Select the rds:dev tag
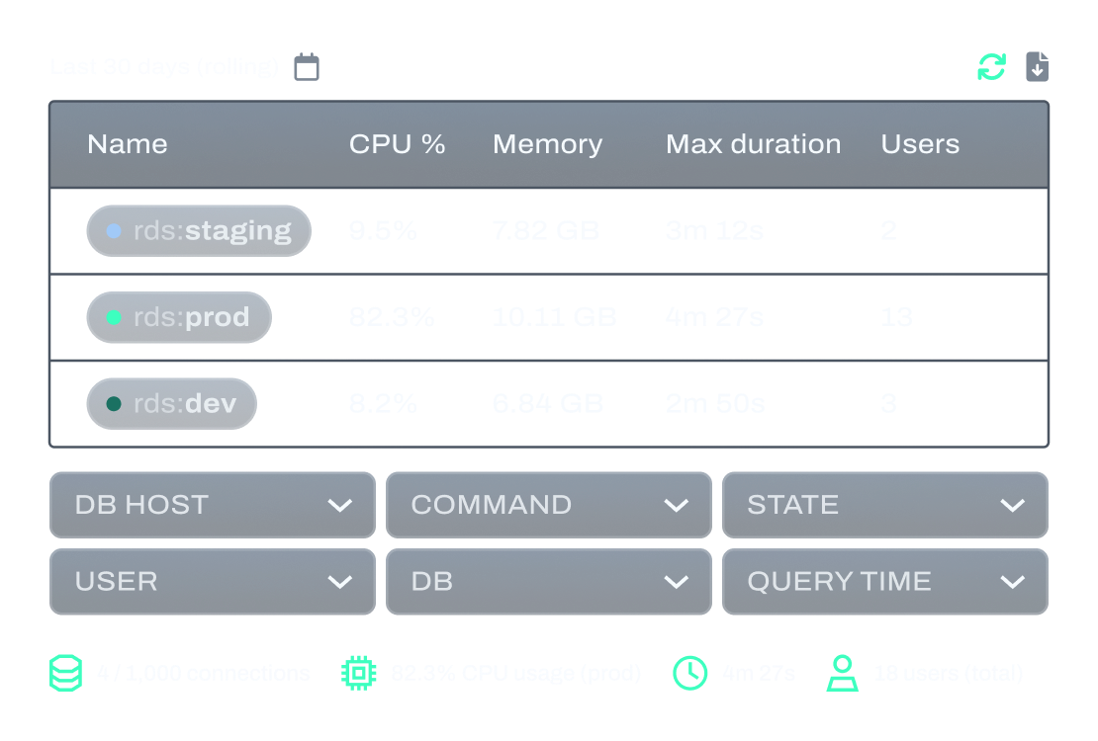The height and width of the screenshot is (741, 1098). (x=171, y=404)
